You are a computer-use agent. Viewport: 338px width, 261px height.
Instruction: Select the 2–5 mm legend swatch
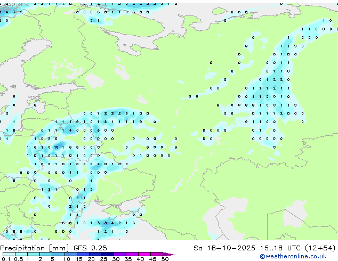(46, 254)
